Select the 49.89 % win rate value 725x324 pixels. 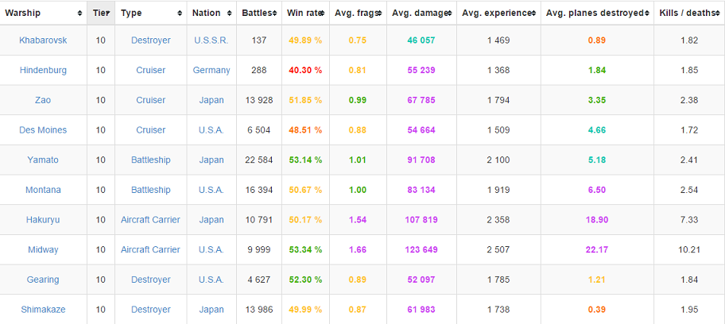305,40
